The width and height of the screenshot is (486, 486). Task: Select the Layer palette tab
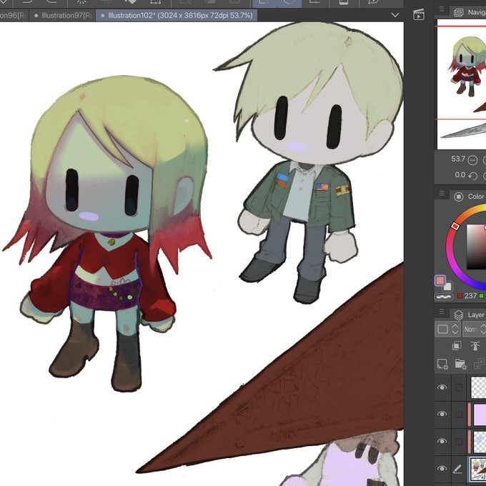click(x=470, y=315)
